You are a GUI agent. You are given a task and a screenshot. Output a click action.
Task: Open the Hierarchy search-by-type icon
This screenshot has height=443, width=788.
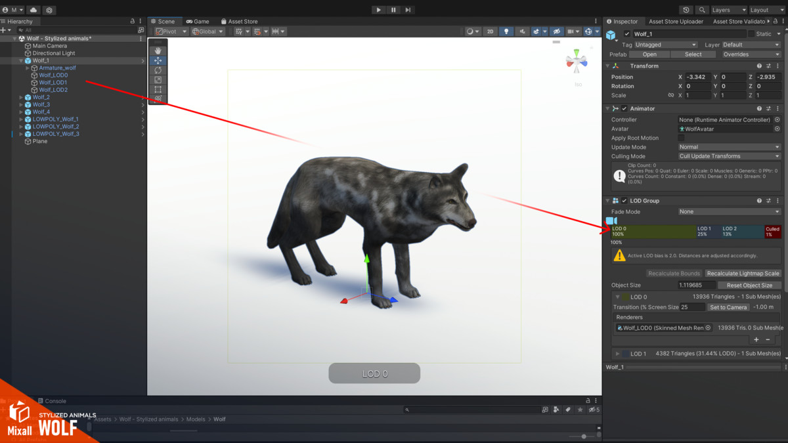pyautogui.click(x=141, y=30)
